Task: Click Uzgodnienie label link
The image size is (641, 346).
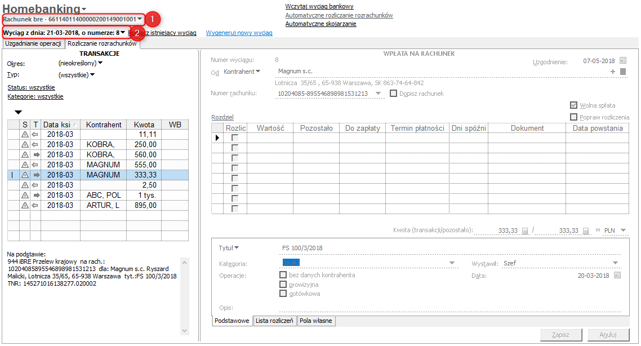Action: [550, 62]
